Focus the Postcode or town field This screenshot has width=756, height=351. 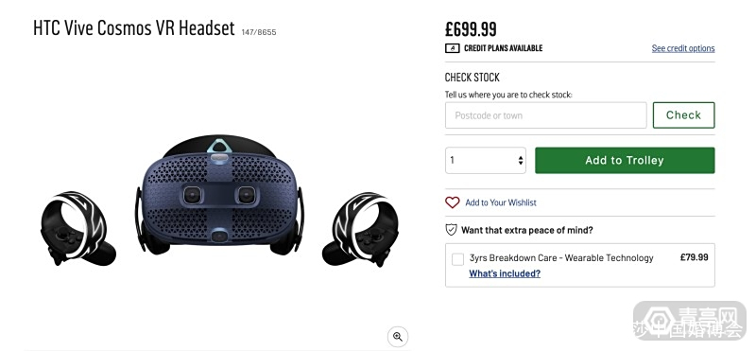click(x=546, y=115)
